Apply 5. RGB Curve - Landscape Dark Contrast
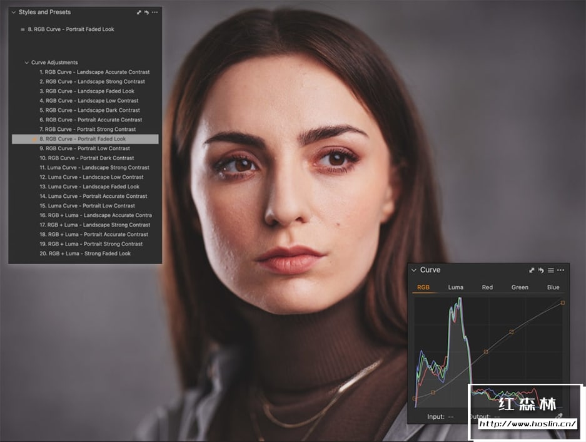The image size is (586, 442). (89, 110)
